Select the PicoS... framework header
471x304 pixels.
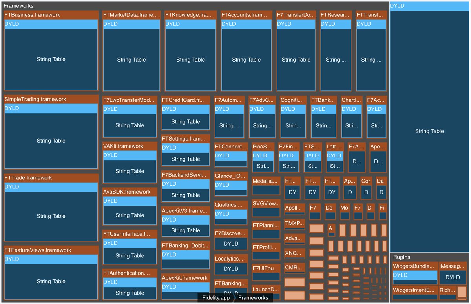click(x=262, y=147)
